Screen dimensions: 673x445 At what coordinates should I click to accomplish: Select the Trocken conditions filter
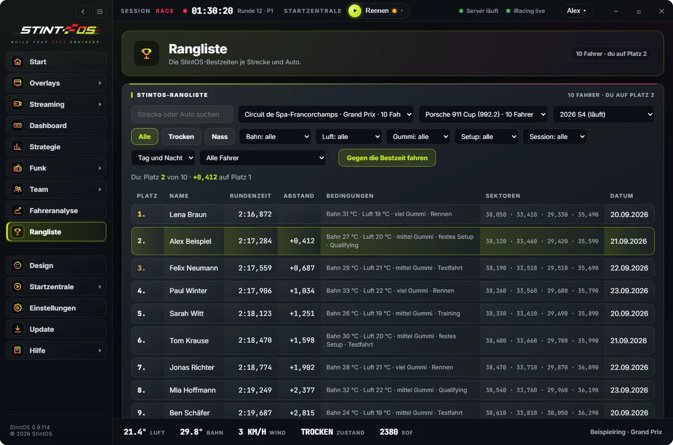181,136
